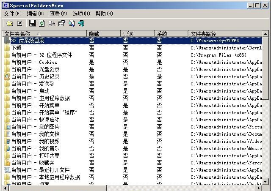Click the folder icon of the 光盘刻录 row
The image size is (271, 191).
7,69
